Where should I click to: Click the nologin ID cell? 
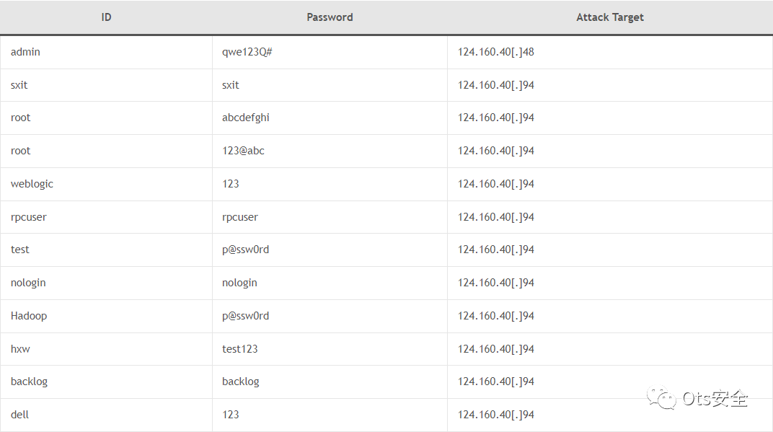(x=28, y=283)
